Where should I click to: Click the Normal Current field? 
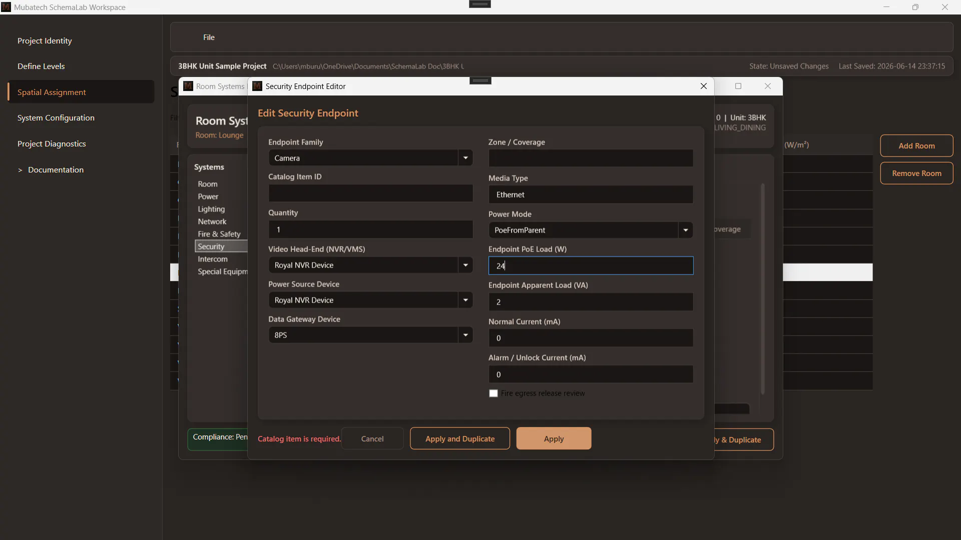pyautogui.click(x=591, y=338)
